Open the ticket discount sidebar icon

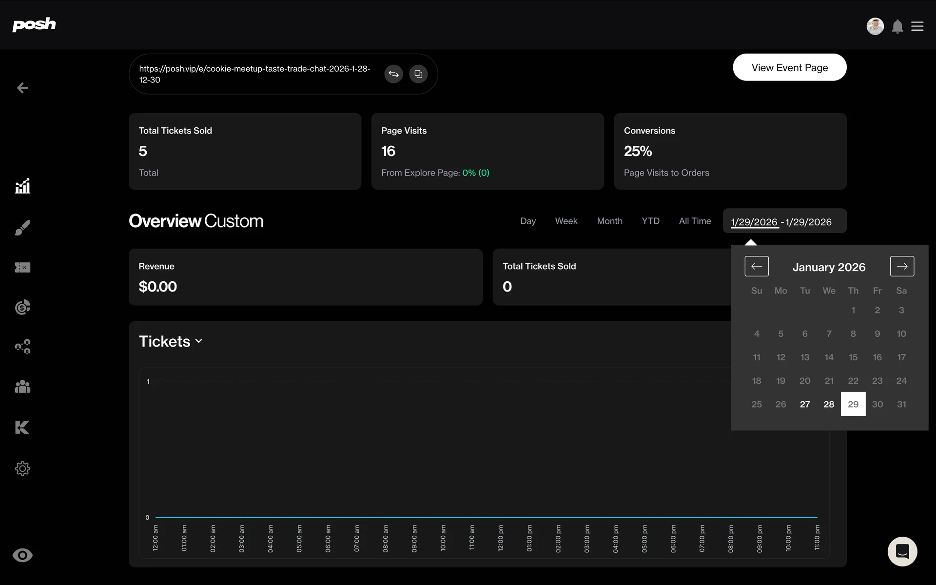point(22,268)
